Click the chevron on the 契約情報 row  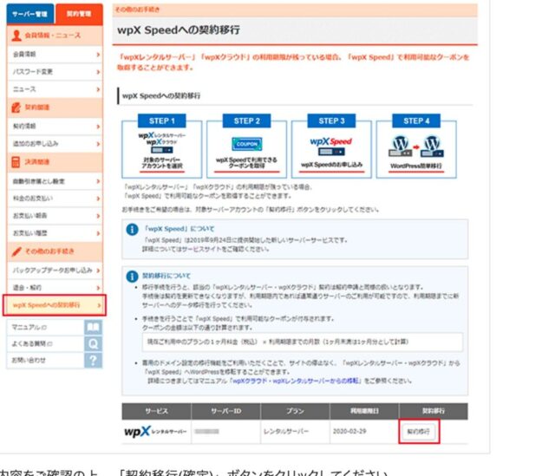click(x=98, y=127)
